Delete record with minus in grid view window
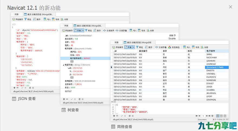Screen dimensions: 238x131 (x=117, y=116)
